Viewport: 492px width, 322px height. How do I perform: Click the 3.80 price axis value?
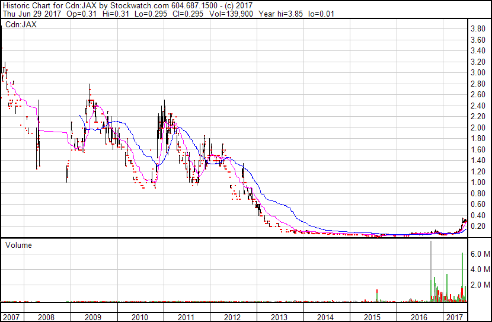478,29
